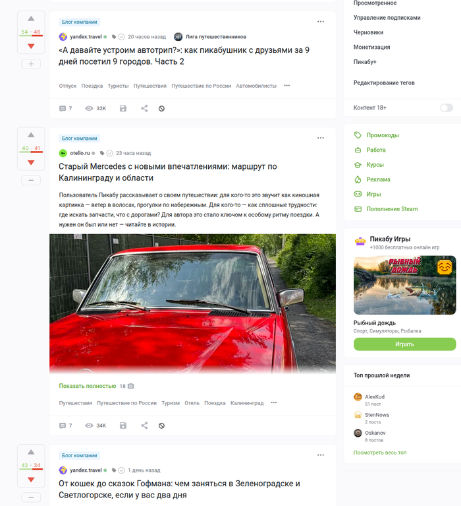461x506 pixels.
Task: Open comments on the Mercedes post
Action: coord(66,426)
